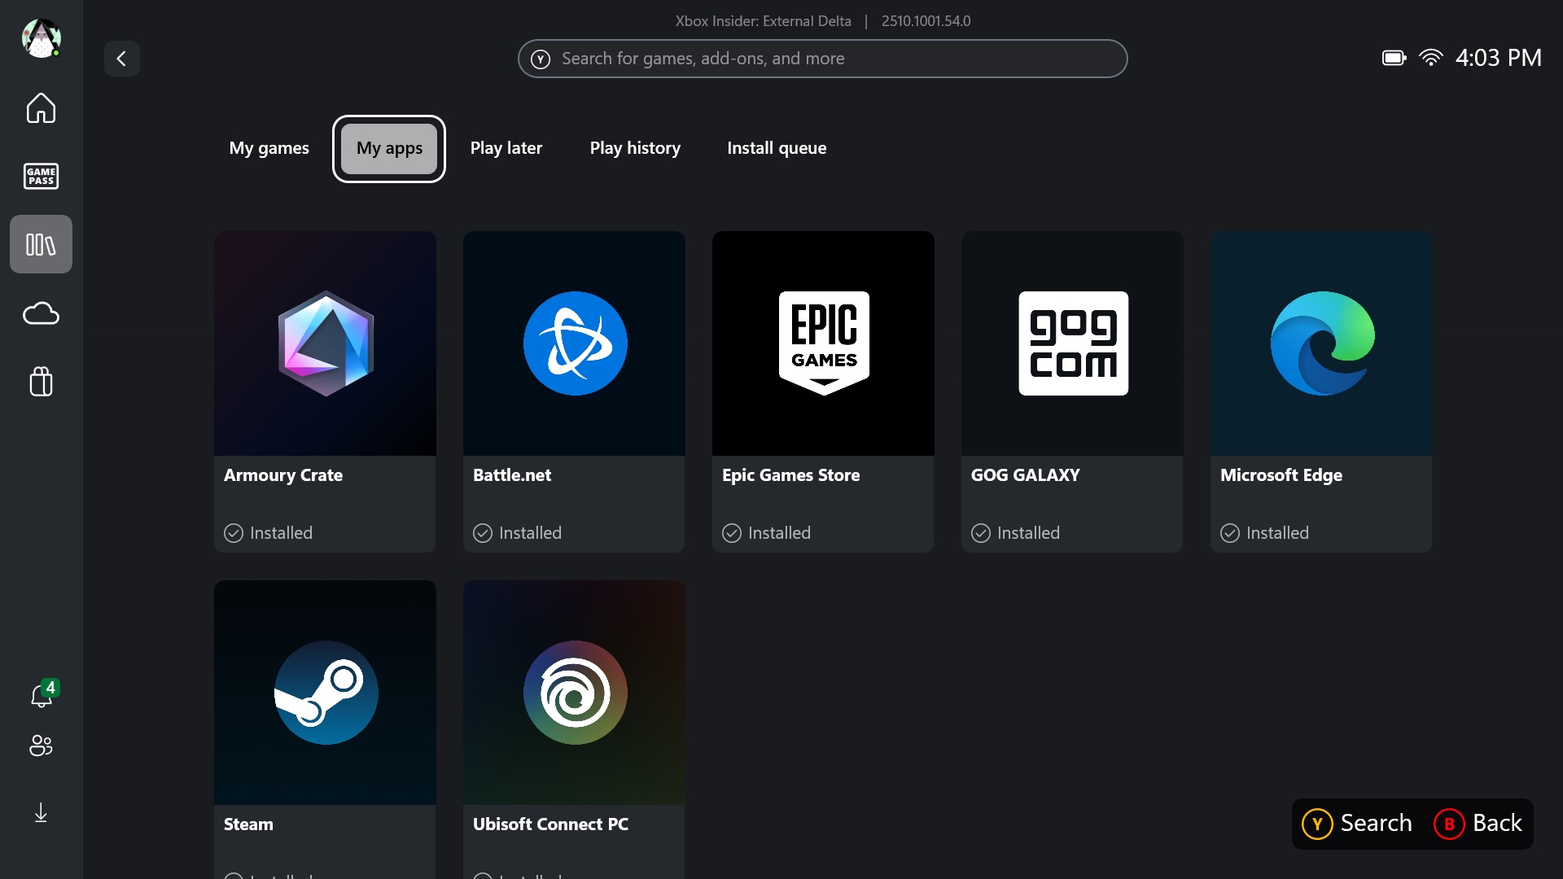The height and width of the screenshot is (879, 1563).
Task: Open the Friends people icon
Action: [41, 745]
